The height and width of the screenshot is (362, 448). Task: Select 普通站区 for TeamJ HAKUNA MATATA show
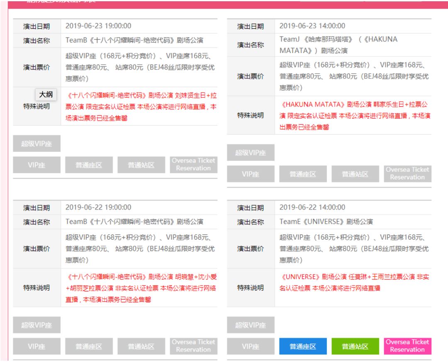pyautogui.click(x=355, y=174)
